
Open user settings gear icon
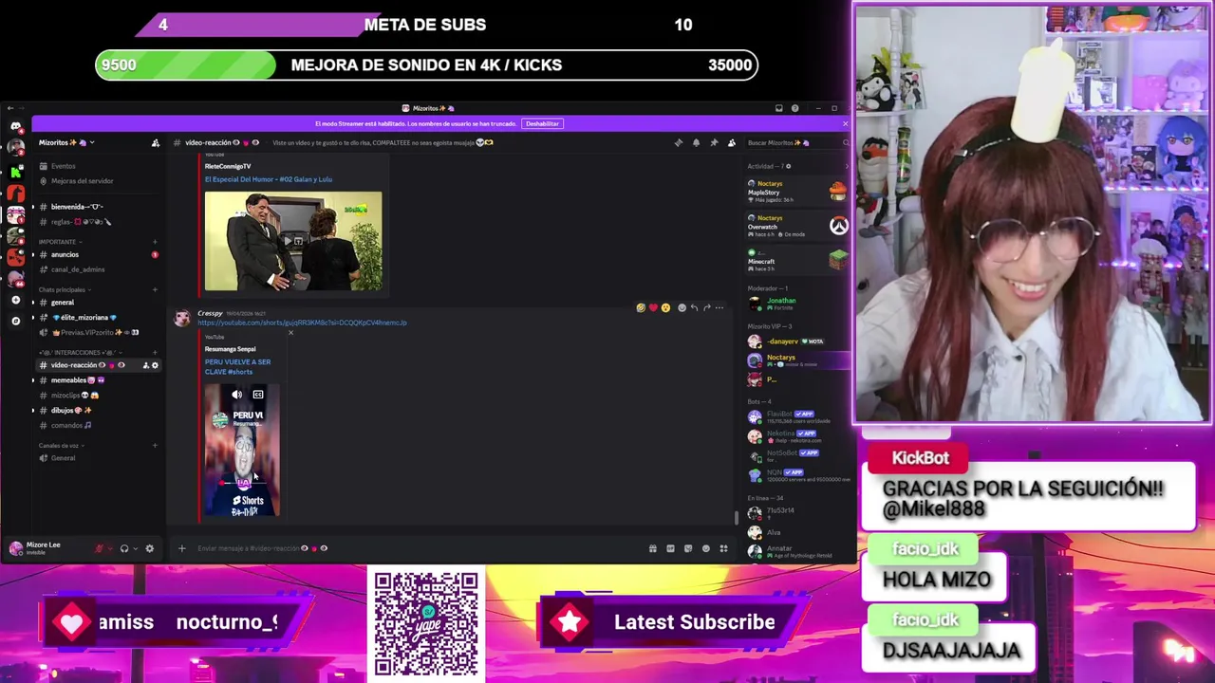point(149,548)
